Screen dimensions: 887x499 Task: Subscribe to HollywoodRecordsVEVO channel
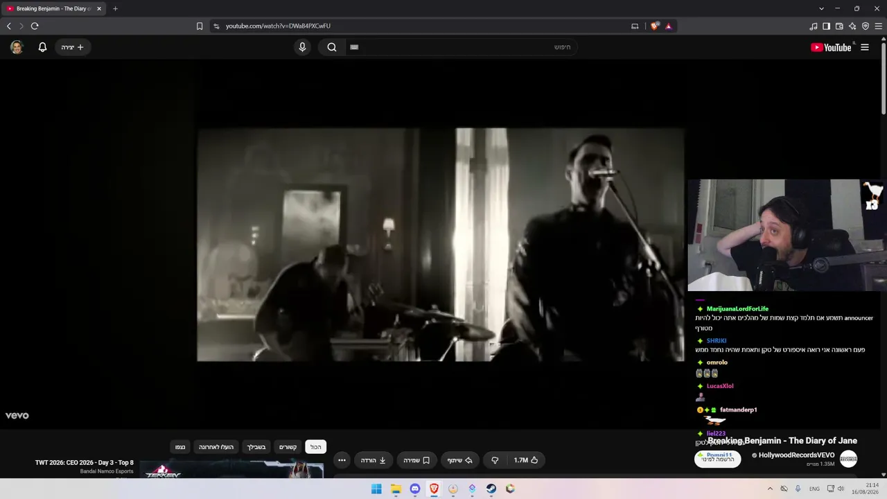(717, 459)
